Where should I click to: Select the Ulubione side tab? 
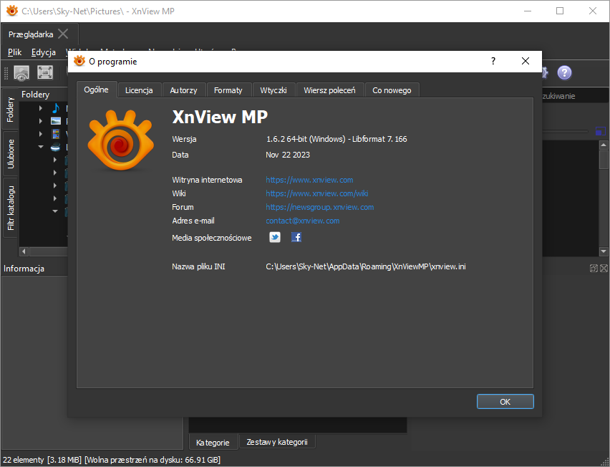(x=10, y=154)
